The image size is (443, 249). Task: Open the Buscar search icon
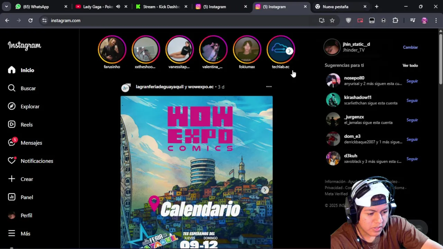click(x=12, y=88)
